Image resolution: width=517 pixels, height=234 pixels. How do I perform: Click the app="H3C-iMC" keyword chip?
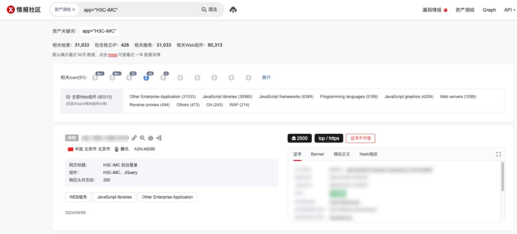[99, 31]
